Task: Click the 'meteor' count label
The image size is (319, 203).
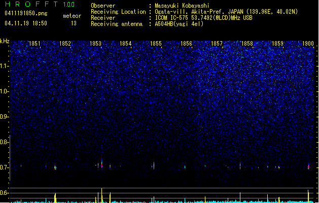Action: click(x=72, y=16)
